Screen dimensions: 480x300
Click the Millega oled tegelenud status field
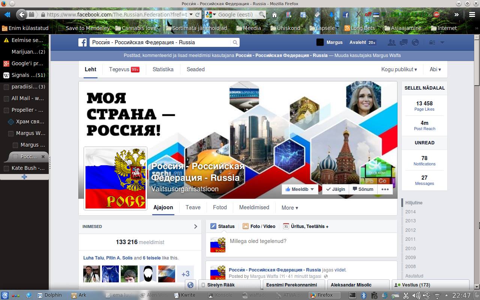pyautogui.click(x=301, y=244)
